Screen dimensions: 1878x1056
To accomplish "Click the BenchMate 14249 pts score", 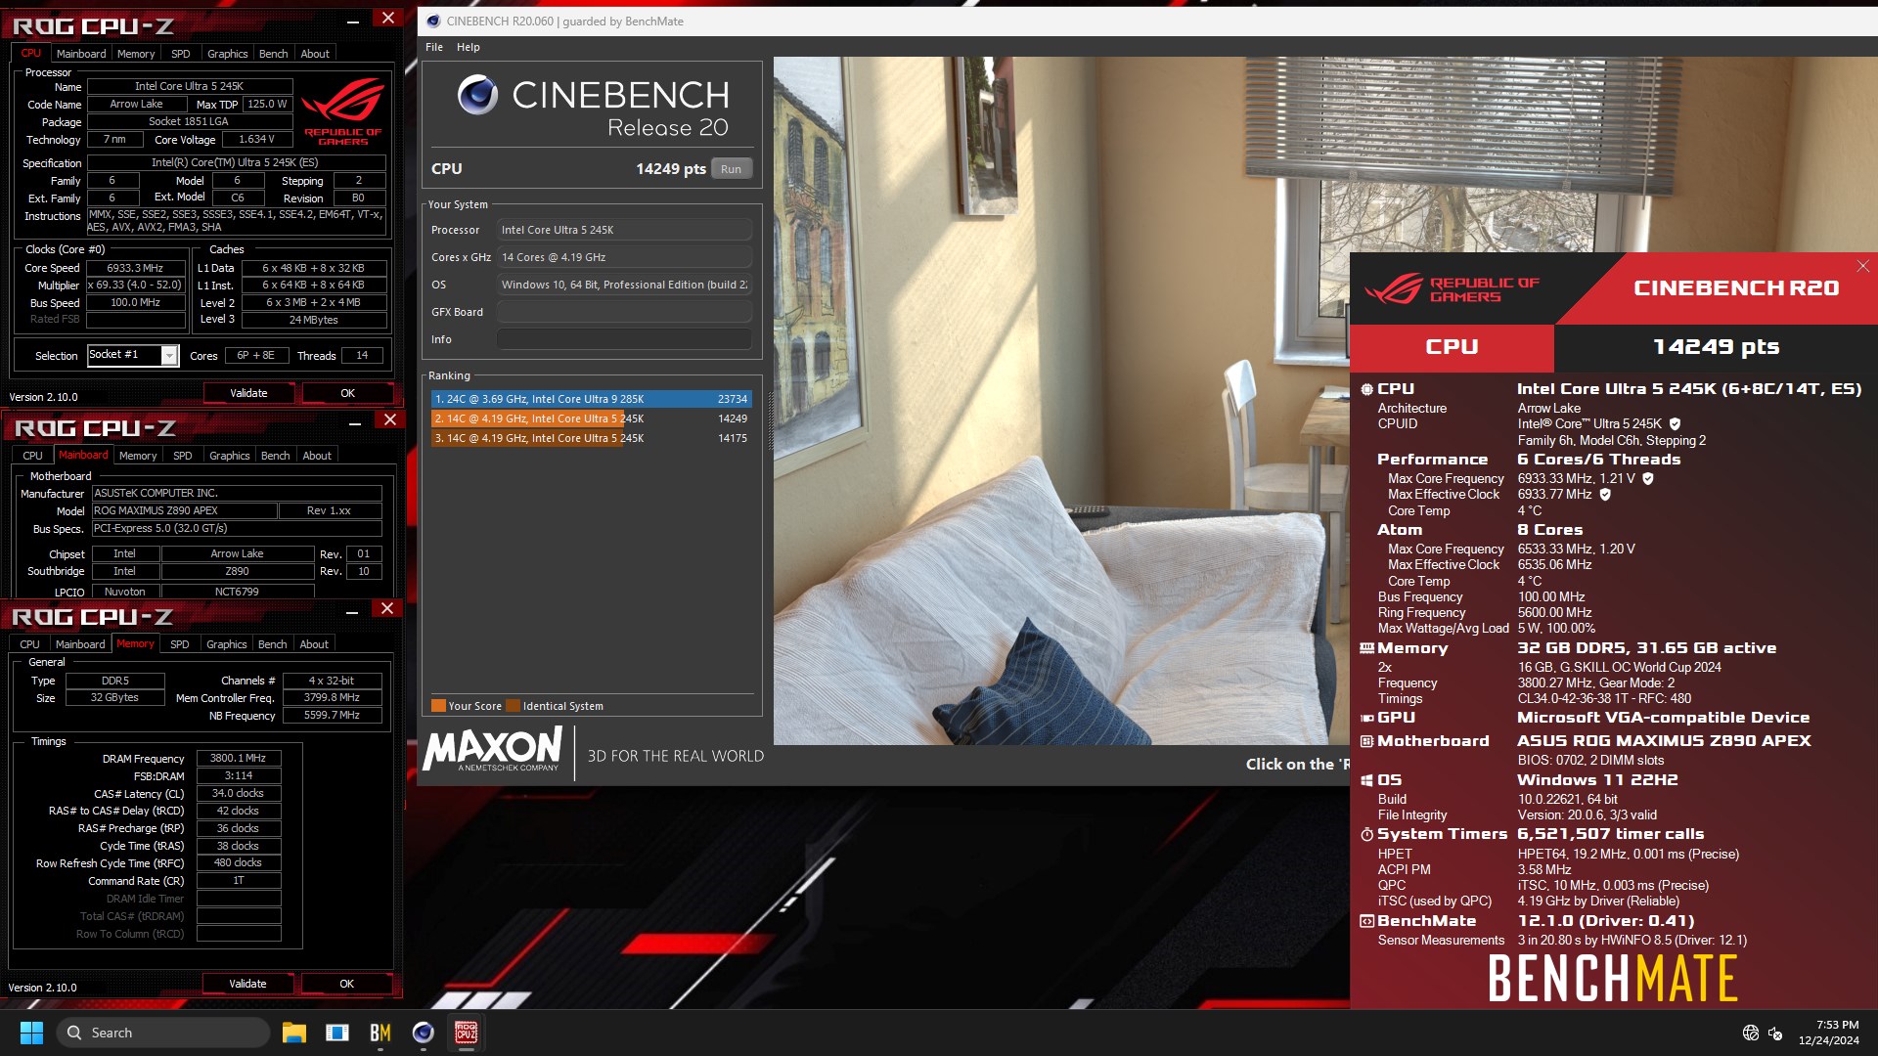I will 1716,347.
